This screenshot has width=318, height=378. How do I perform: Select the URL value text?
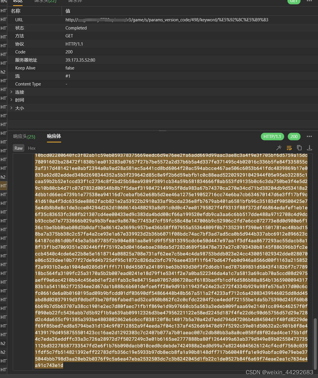(167, 20)
